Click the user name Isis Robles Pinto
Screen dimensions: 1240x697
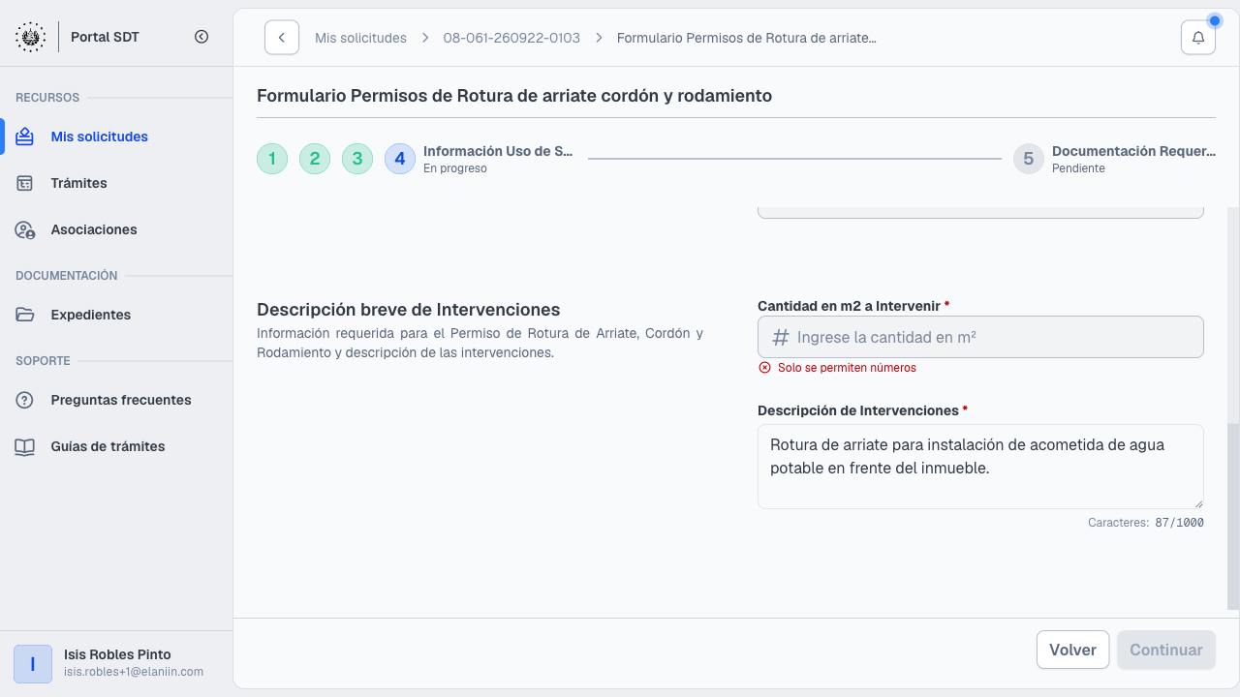coord(117,654)
